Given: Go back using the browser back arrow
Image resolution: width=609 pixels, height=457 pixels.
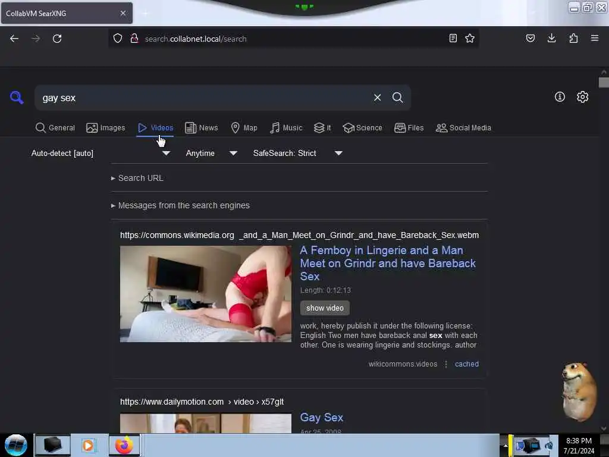Looking at the screenshot, I should point(14,39).
